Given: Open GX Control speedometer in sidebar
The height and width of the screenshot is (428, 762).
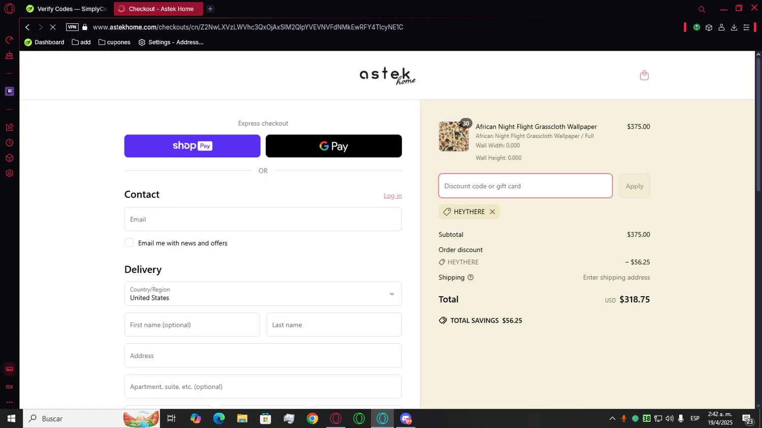Looking at the screenshot, I should coord(9,40).
